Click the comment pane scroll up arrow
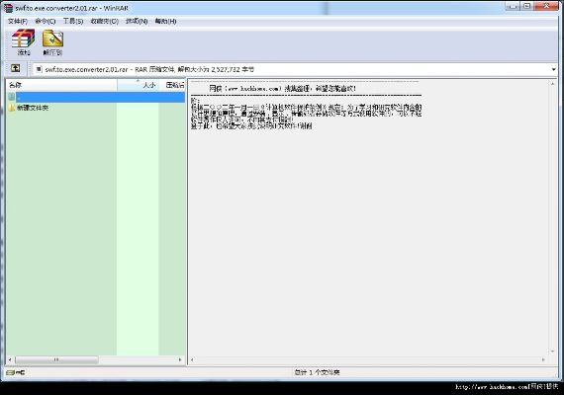 click(x=552, y=84)
